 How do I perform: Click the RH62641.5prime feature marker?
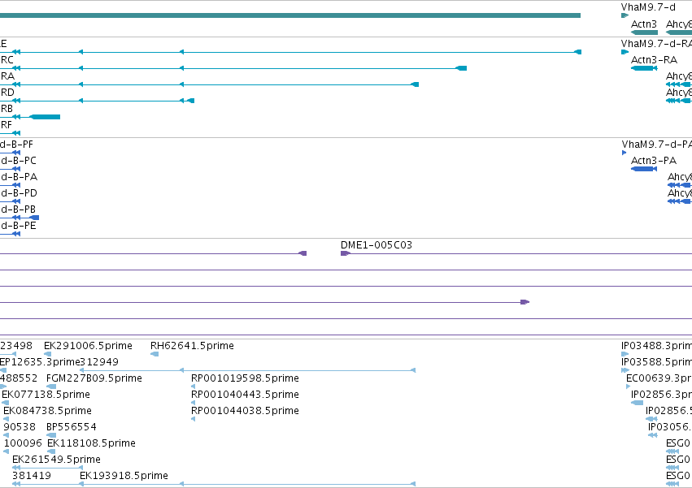[155, 354]
